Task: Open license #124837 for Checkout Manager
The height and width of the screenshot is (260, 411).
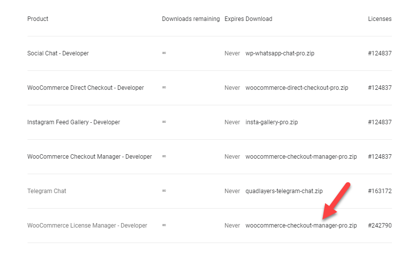Action: click(x=380, y=157)
